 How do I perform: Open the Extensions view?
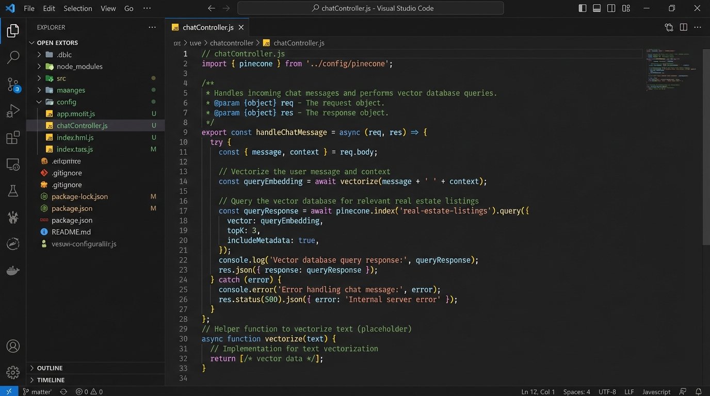(13, 138)
